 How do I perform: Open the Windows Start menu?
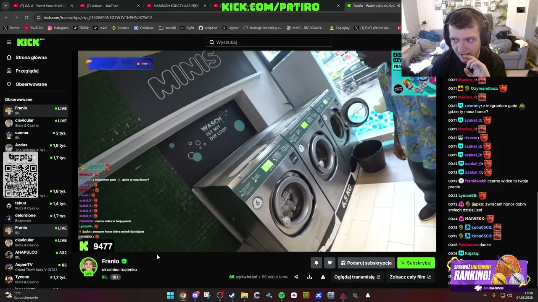[x=170, y=296]
